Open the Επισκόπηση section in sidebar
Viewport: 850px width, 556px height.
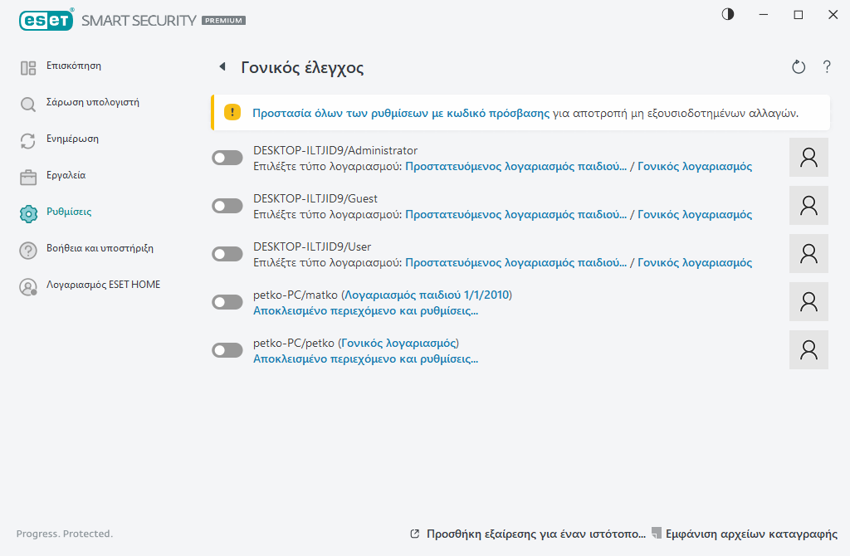point(73,66)
